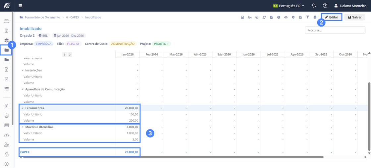Open the padlock sidebar icon

pos(7,154)
